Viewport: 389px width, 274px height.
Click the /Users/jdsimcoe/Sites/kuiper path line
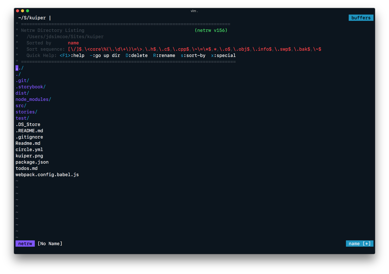[65, 37]
